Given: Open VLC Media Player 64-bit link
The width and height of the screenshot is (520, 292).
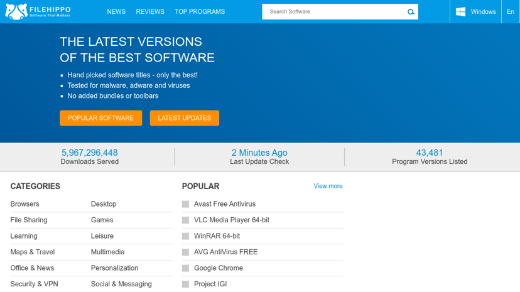Looking at the screenshot, I should 232,220.
